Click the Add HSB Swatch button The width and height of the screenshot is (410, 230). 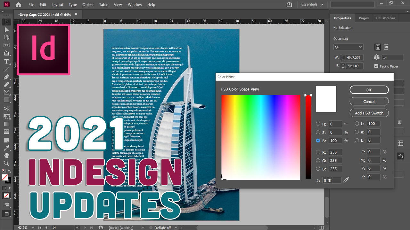[369, 113]
